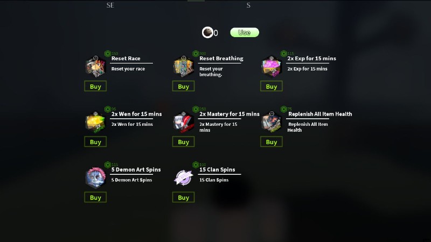Click the 5 Demon Art Spins icon
This screenshot has width=431, height=242.
pyautogui.click(x=95, y=178)
